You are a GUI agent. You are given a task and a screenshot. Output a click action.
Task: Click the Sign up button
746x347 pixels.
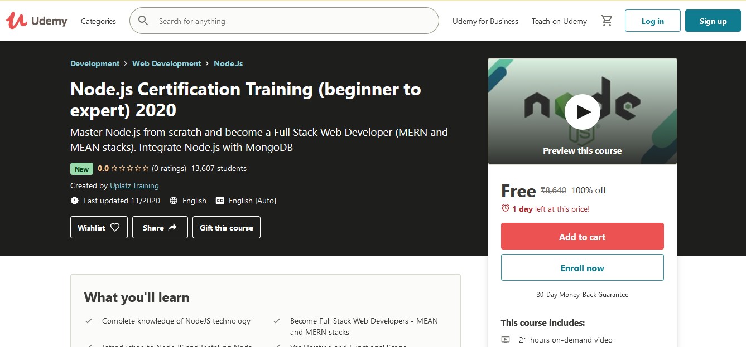(x=713, y=21)
